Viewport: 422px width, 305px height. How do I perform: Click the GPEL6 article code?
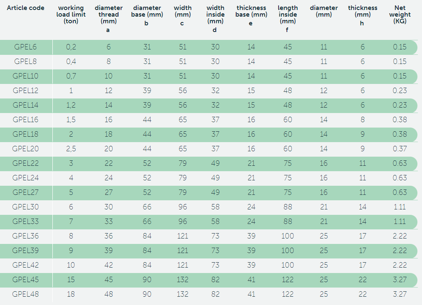point(25,47)
